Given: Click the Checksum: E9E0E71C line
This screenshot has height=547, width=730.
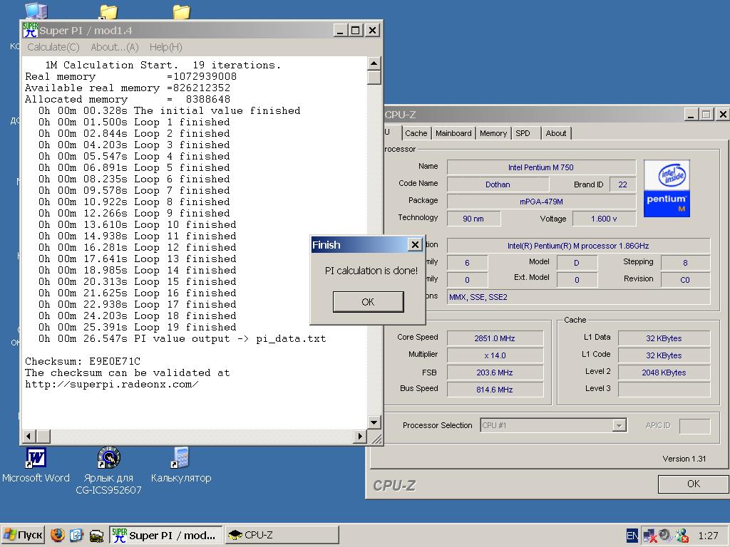Looking at the screenshot, I should 83,361.
